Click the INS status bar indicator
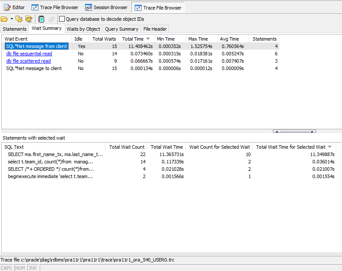Screen dimensions: 342x271 [x=33, y=268]
